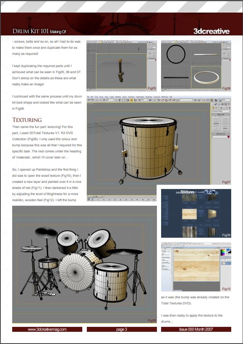Click the light wood texture thumbnail in Fig09
Viewport: 243px width, 344px height.
tap(189, 214)
